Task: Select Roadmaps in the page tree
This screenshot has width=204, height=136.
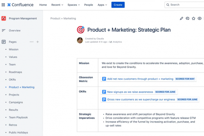Action: coord(15,72)
